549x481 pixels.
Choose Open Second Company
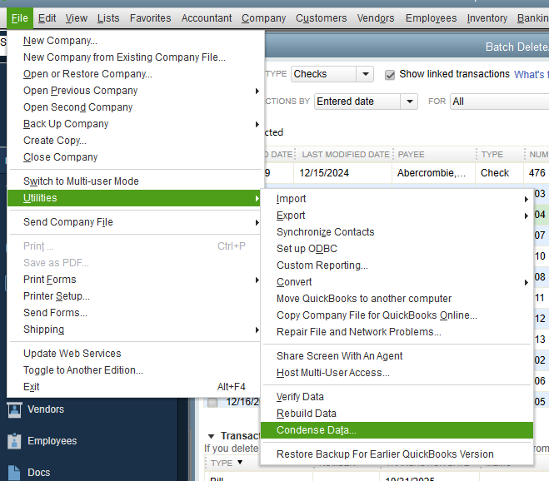135,107
